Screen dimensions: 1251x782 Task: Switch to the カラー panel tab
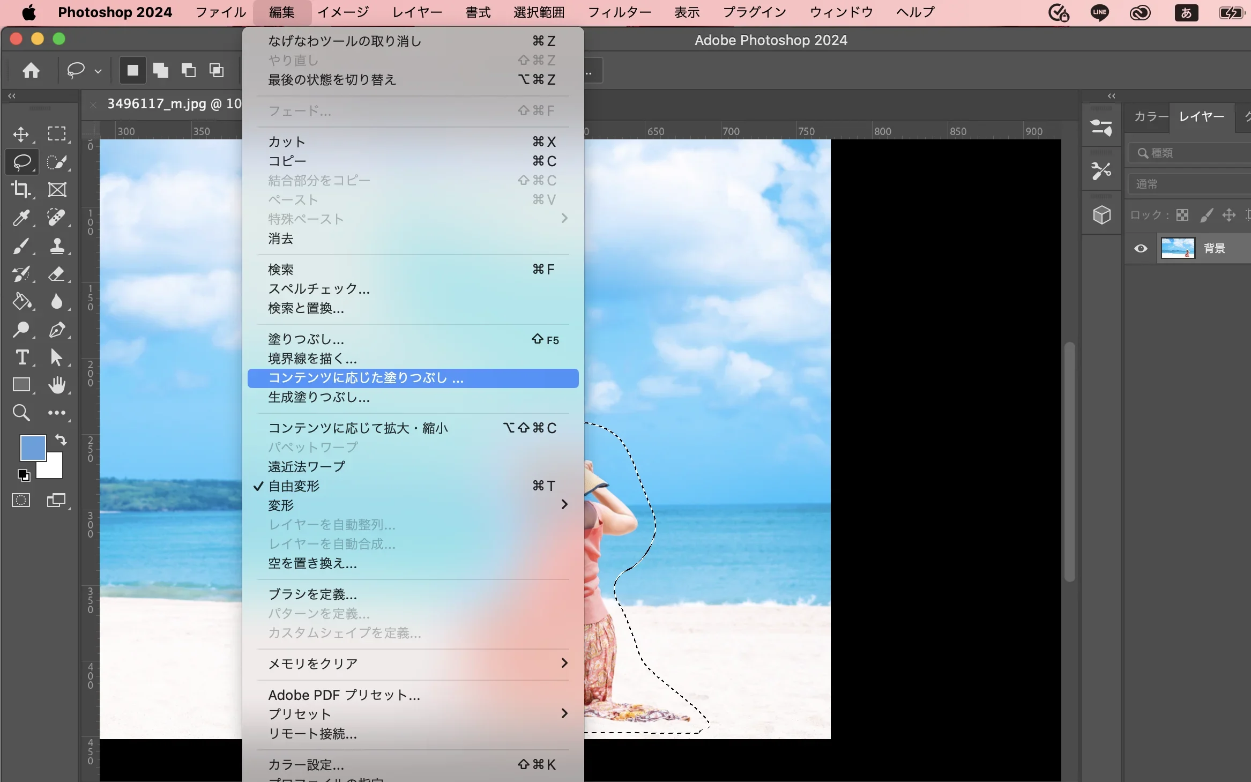click(x=1150, y=116)
